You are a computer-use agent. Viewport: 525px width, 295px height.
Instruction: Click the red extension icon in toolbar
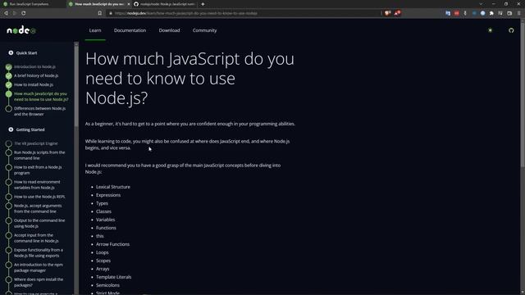(457, 13)
